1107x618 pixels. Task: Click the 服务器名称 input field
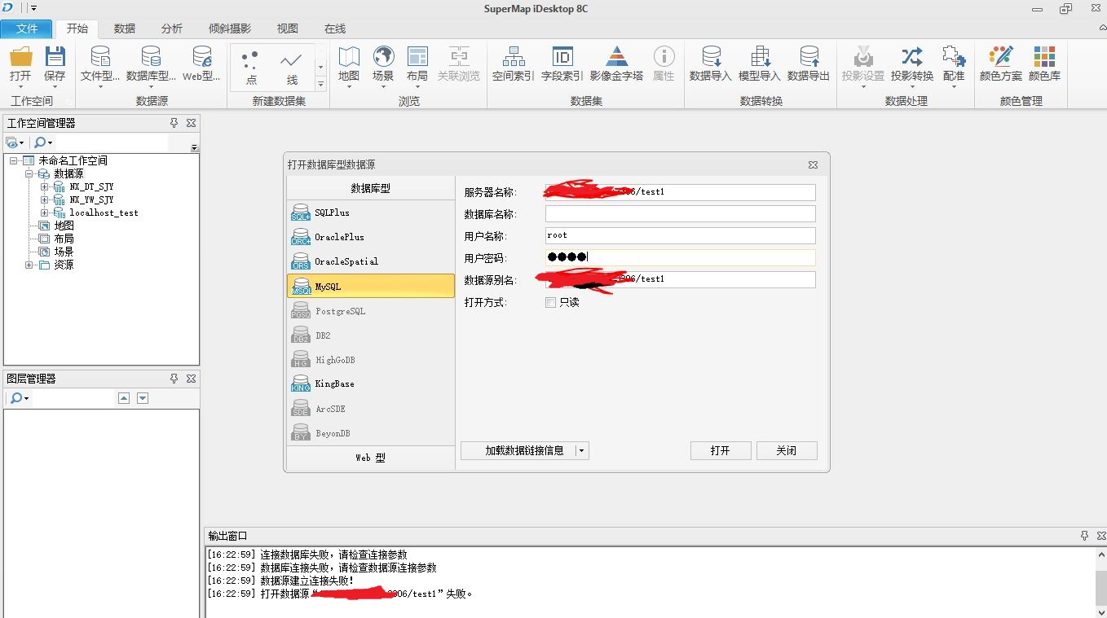pos(681,192)
